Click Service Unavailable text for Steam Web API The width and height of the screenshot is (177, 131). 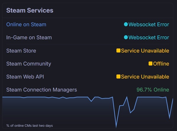(145, 77)
